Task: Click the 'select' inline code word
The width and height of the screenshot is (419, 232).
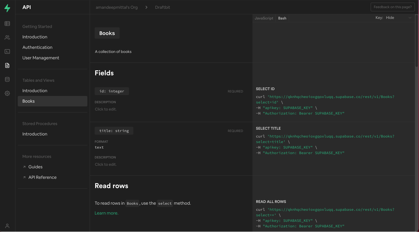Action: (165, 204)
